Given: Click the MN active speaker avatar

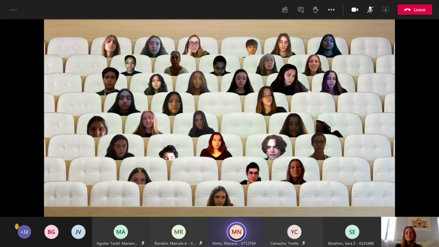Looking at the screenshot, I should coord(236,232).
